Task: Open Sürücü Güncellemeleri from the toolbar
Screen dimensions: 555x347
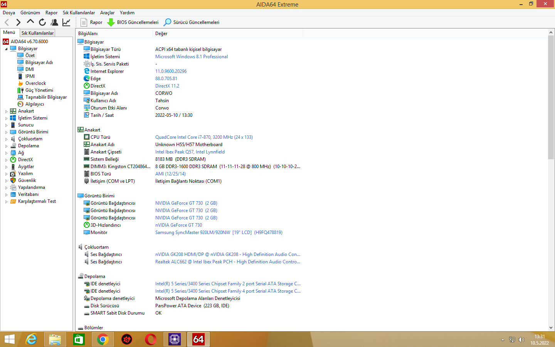Action: click(x=192, y=22)
